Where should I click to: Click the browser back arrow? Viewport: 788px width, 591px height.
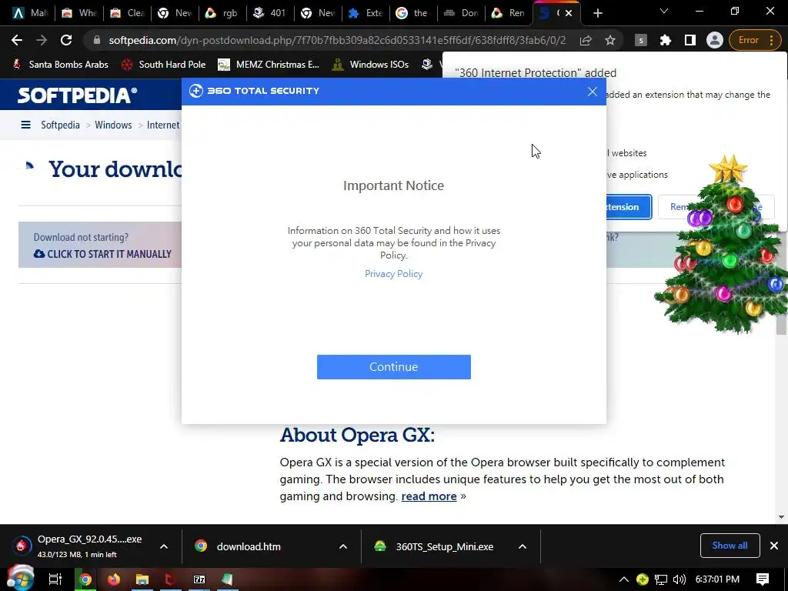(x=17, y=40)
